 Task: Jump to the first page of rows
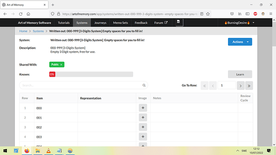pyautogui.click(x=204, y=85)
